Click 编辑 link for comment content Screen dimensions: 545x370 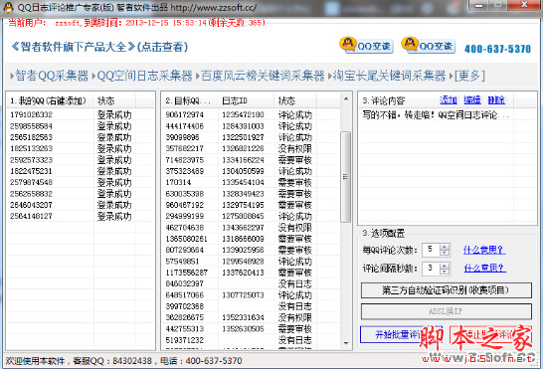point(472,100)
